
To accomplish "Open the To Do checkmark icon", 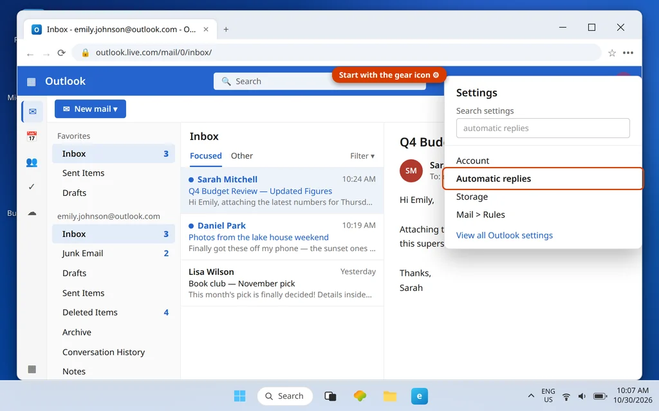I will pos(32,187).
